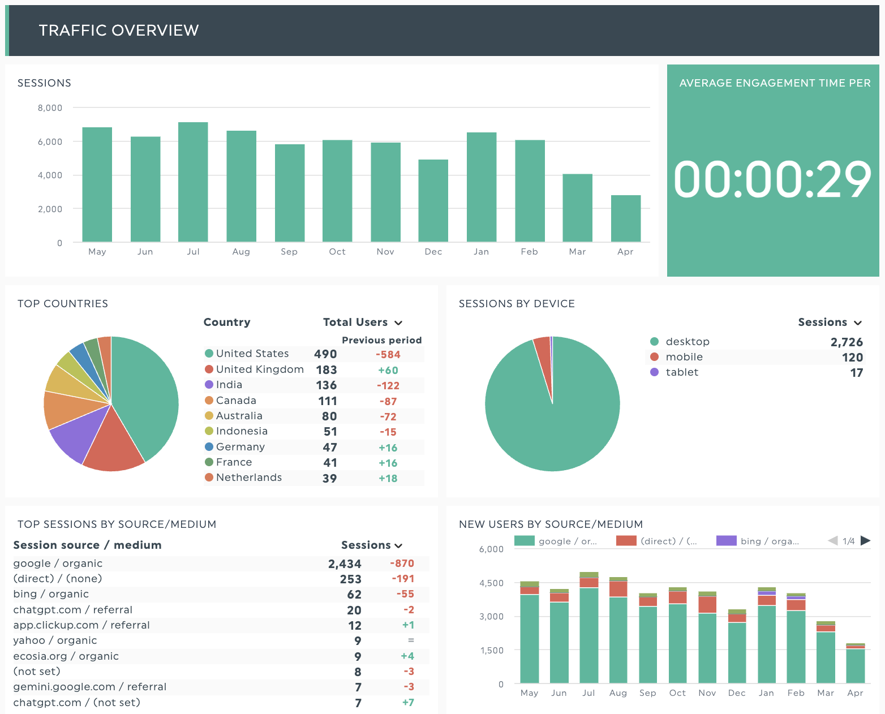The height and width of the screenshot is (714, 885).
Task: Click the July bar in Sessions chart
Action: click(193, 182)
